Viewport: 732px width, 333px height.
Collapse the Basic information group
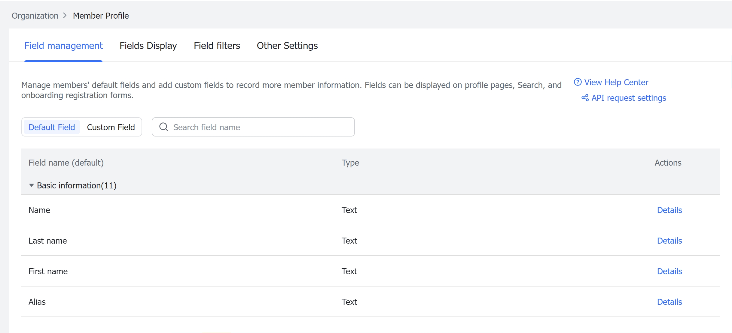coord(31,185)
